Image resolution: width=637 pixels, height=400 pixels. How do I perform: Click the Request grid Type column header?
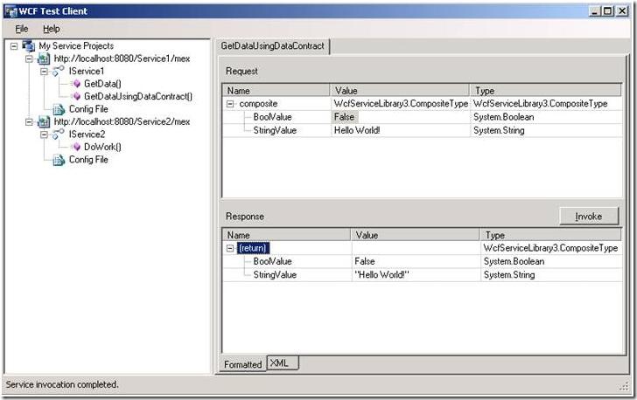coord(546,91)
